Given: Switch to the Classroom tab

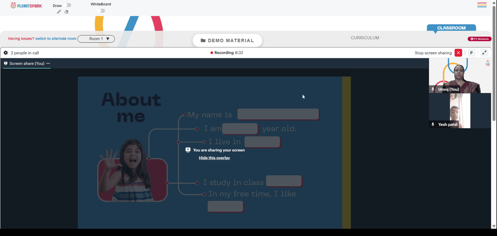Looking at the screenshot, I should (x=451, y=28).
